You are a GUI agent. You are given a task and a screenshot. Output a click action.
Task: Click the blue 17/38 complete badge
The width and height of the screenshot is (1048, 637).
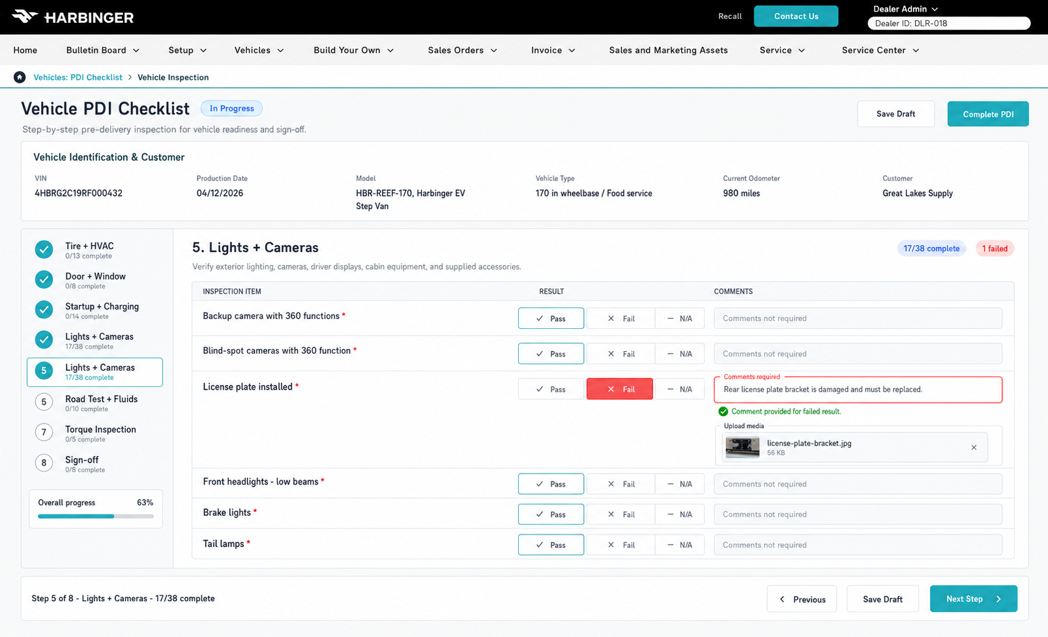pyautogui.click(x=931, y=249)
